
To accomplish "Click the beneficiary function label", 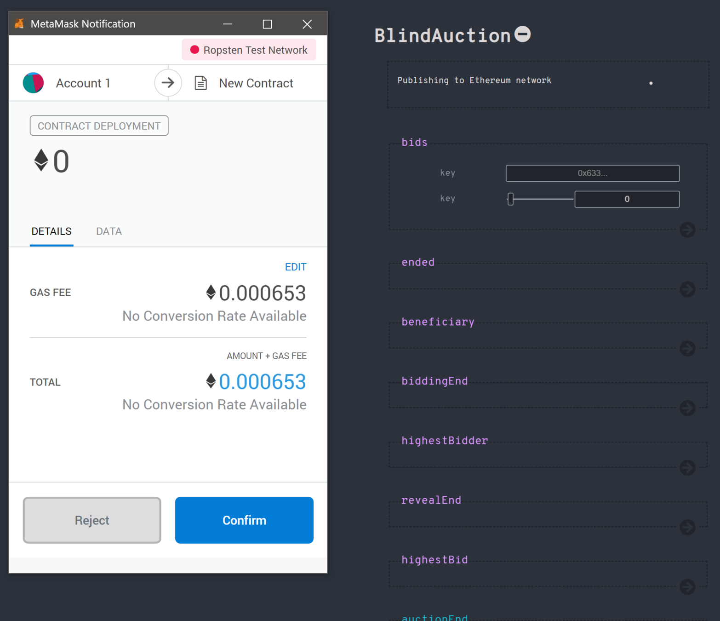I will pos(438,322).
